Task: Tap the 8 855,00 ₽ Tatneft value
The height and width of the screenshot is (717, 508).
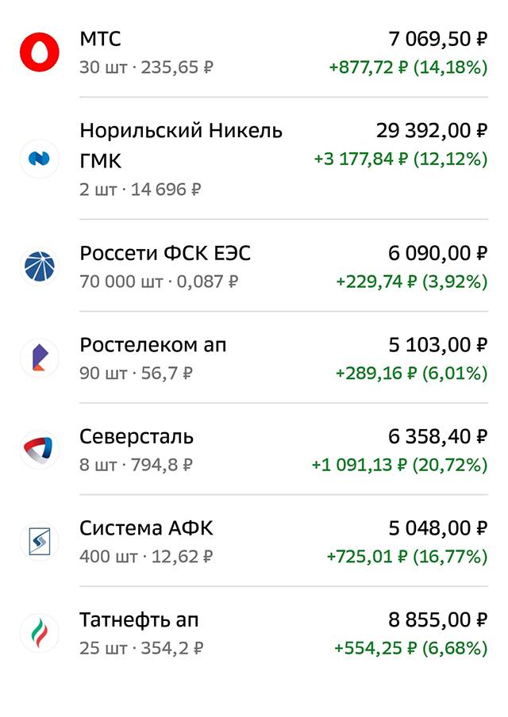Action: tap(438, 620)
